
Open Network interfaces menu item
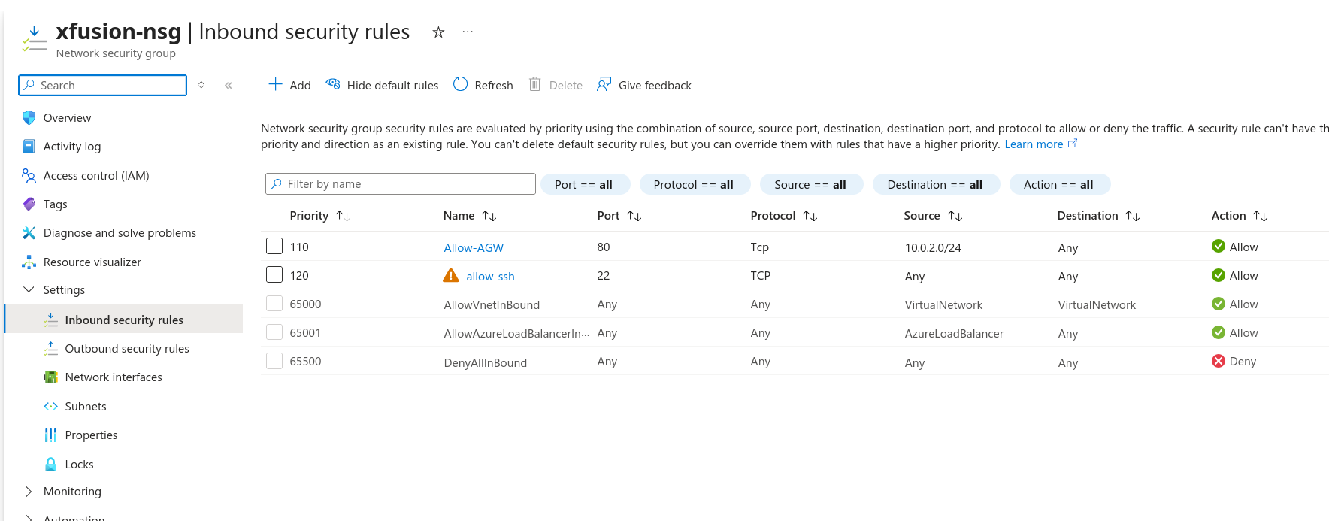113,377
